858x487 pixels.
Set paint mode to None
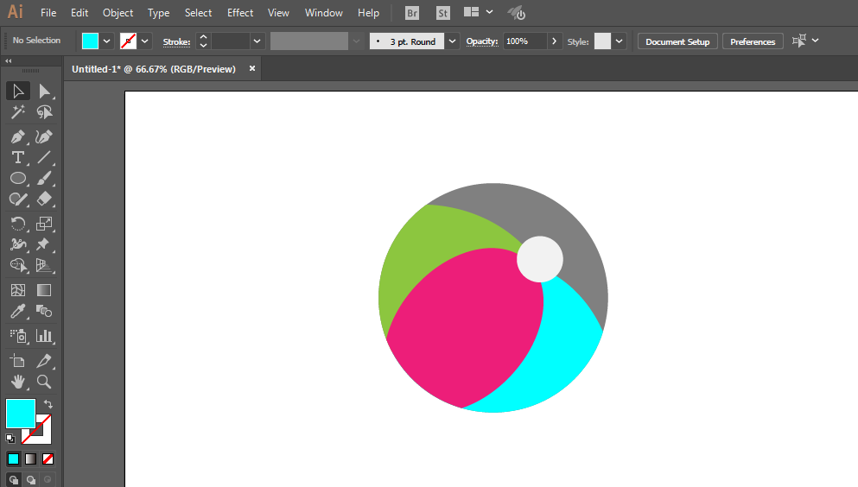point(48,459)
